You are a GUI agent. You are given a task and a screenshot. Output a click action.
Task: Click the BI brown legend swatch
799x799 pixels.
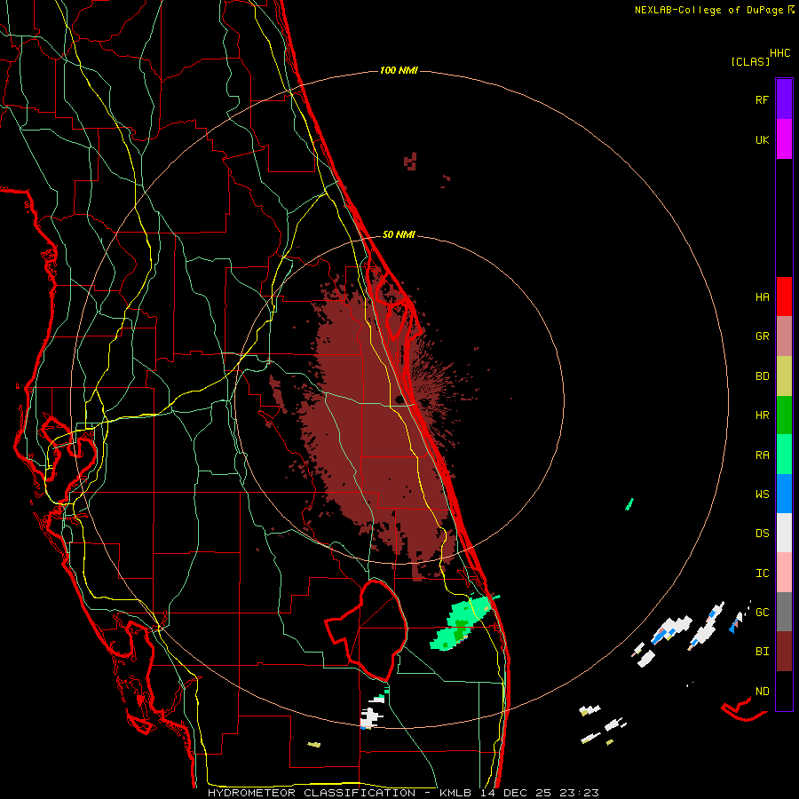[784, 652]
